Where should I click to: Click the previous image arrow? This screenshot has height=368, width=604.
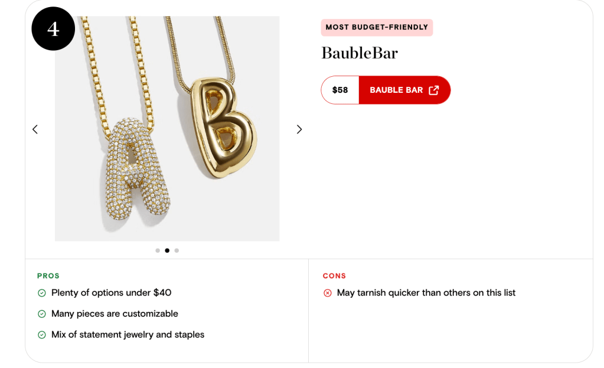[35, 129]
